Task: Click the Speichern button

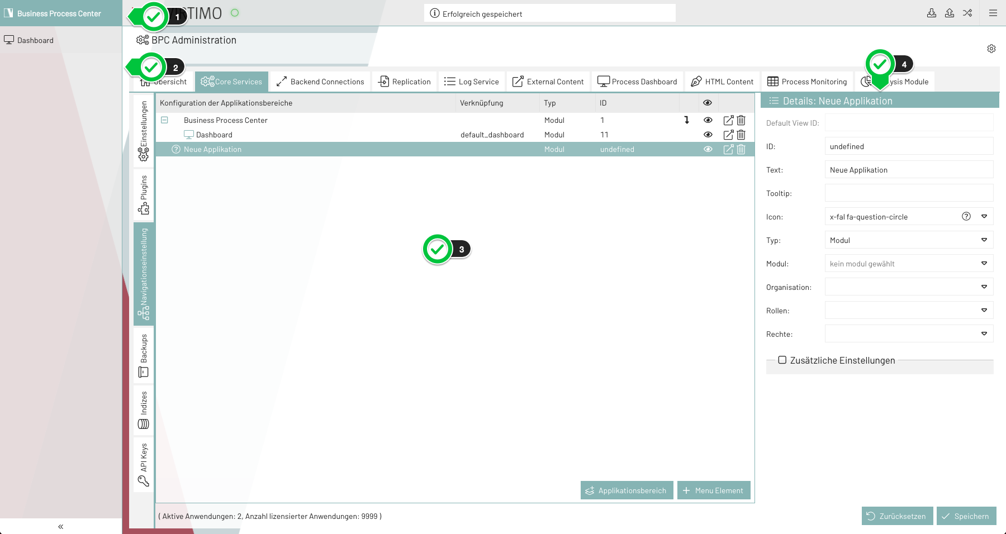Action: 966,516
